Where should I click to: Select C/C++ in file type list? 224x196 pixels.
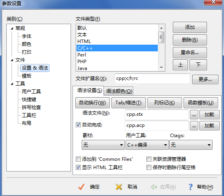coord(117,48)
